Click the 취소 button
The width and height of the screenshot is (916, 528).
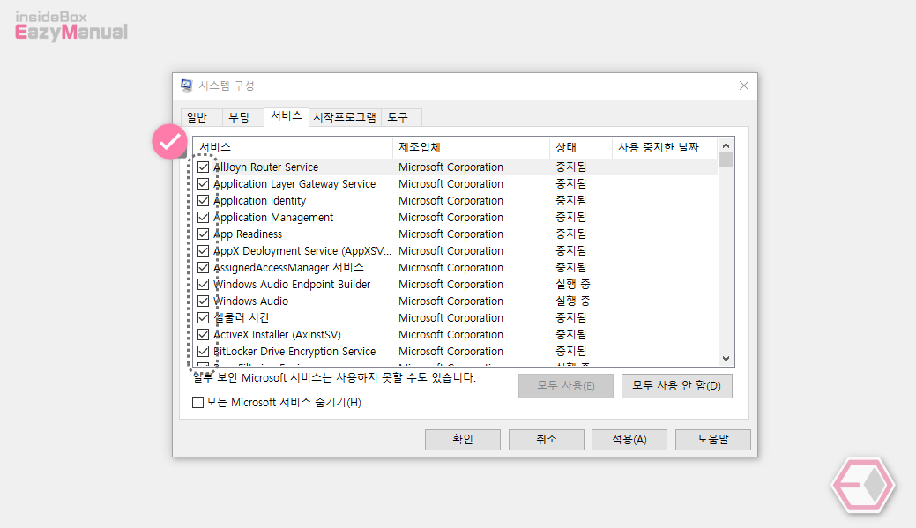click(547, 440)
